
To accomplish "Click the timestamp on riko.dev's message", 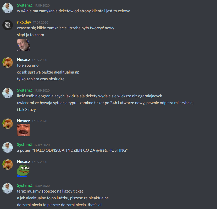I will tap(41, 22).
